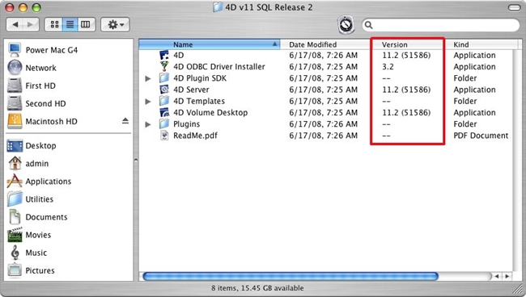Go forward with the right arrow button
The height and width of the screenshot is (297, 526).
[x=31, y=24]
